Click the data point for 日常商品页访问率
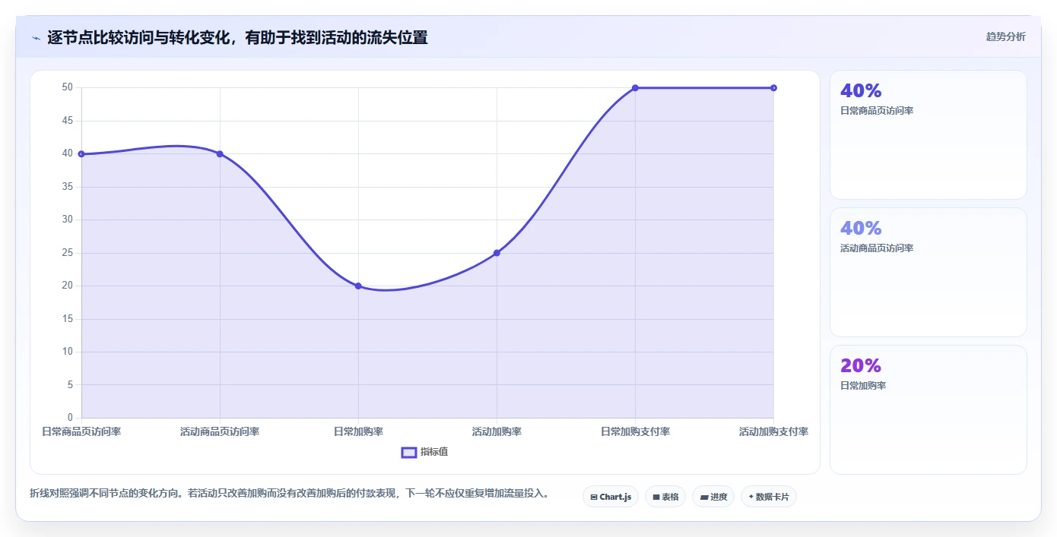The height and width of the screenshot is (537, 1057). click(81, 154)
